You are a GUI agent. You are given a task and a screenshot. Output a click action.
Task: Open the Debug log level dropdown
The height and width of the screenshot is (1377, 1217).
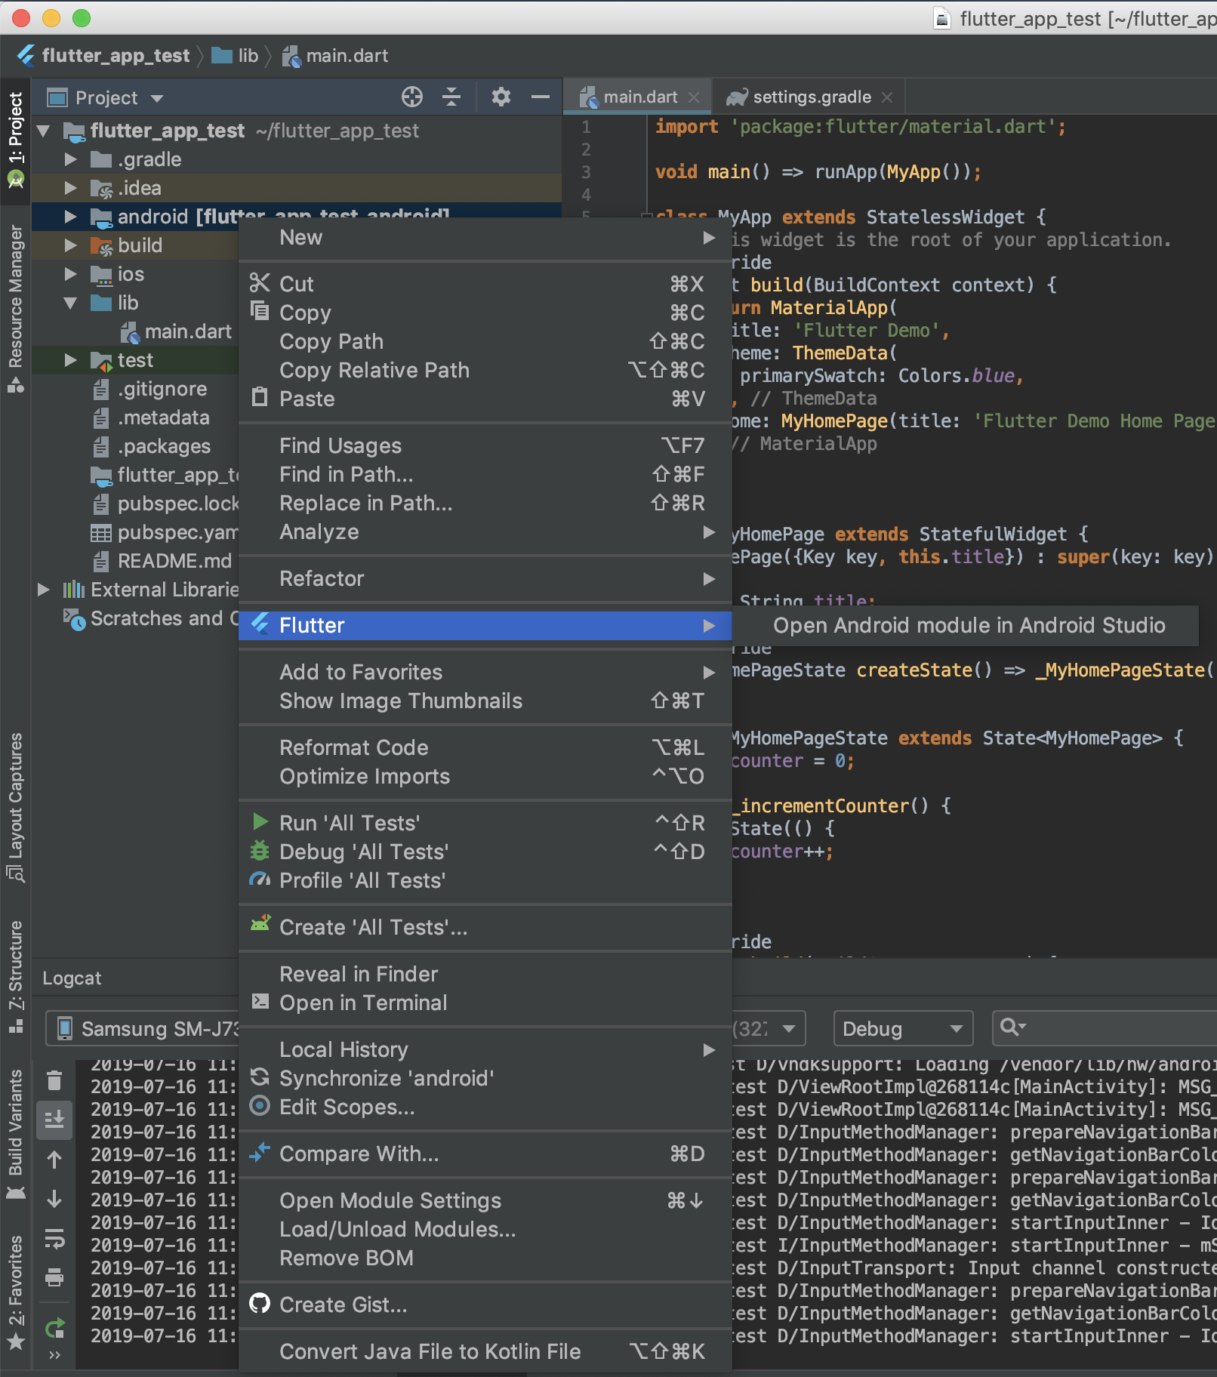tap(902, 1029)
